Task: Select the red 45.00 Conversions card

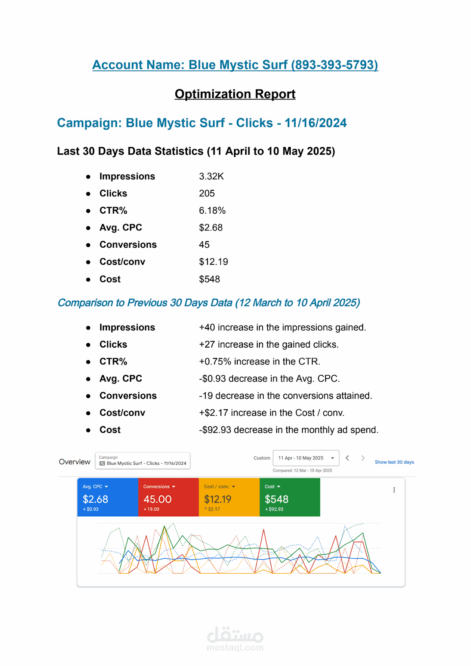Action: (x=169, y=497)
